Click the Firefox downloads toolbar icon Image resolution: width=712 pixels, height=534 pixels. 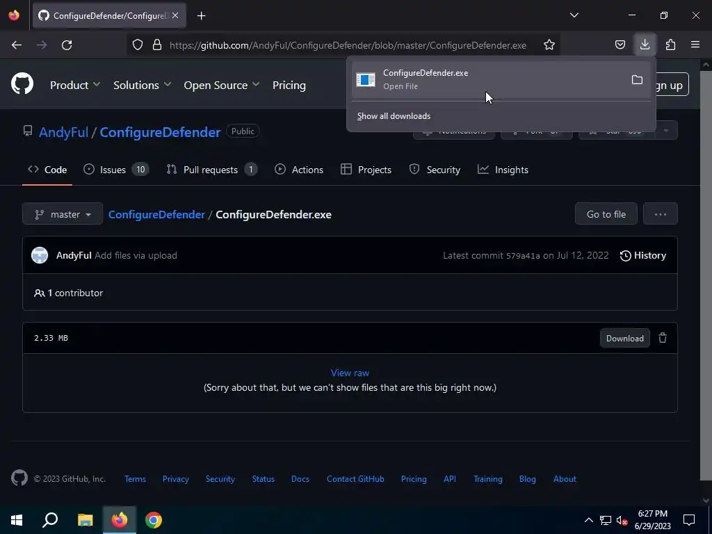[x=645, y=44]
